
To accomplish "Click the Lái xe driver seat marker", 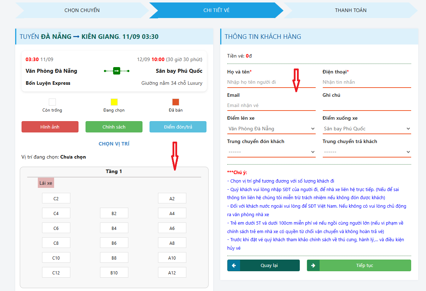I will pos(46,183).
